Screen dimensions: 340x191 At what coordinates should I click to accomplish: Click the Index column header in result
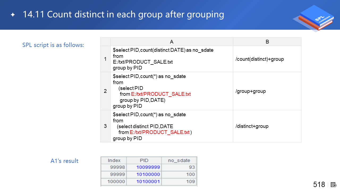(x=114, y=160)
